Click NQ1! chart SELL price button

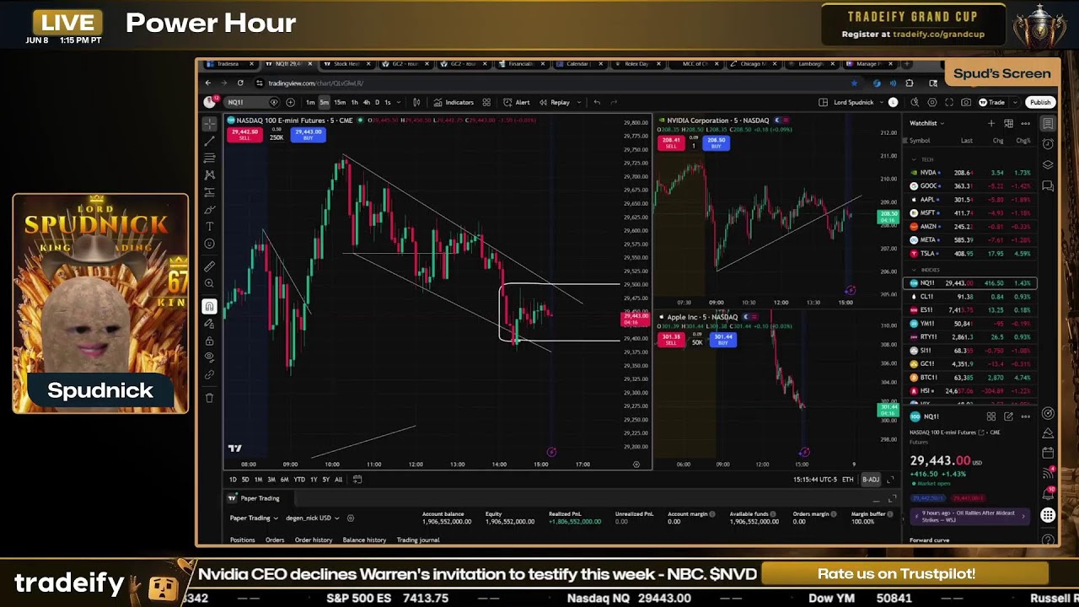pos(244,134)
